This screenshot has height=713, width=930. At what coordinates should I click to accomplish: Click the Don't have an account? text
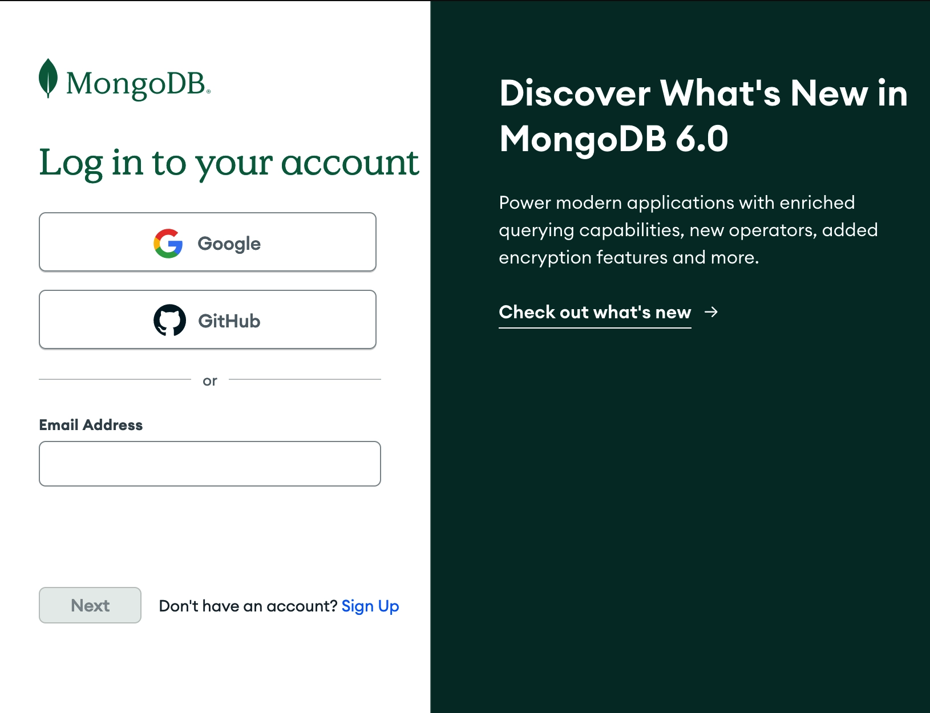[x=248, y=606]
